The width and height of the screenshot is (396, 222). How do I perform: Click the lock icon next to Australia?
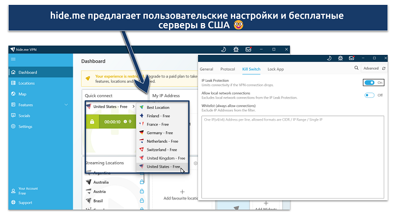click(141, 182)
